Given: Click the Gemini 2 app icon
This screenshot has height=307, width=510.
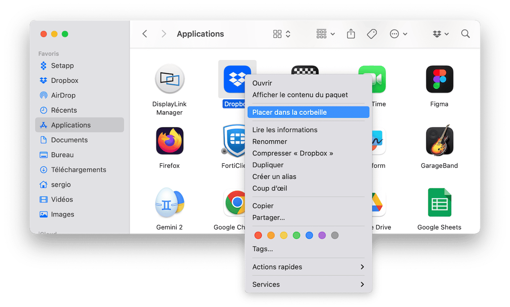Looking at the screenshot, I should [169, 203].
